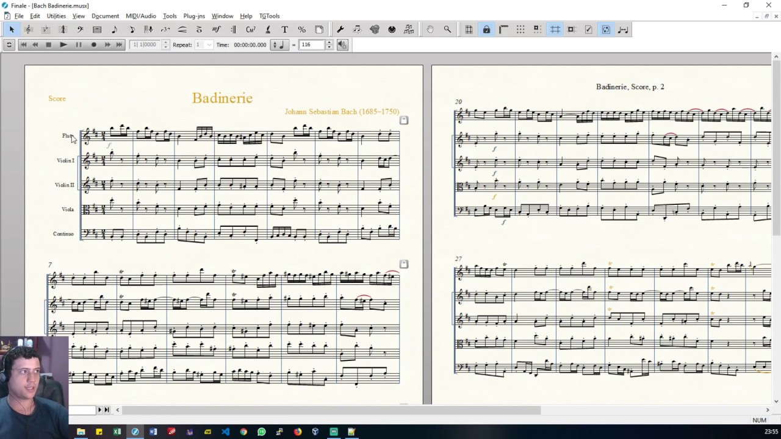
Task: Toggle the checkmark page icon
Action: pos(588,29)
